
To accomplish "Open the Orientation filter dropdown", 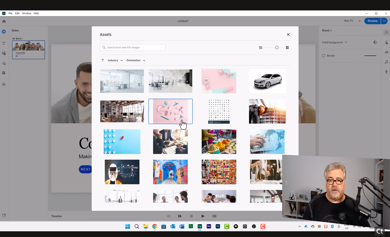I will (136, 60).
